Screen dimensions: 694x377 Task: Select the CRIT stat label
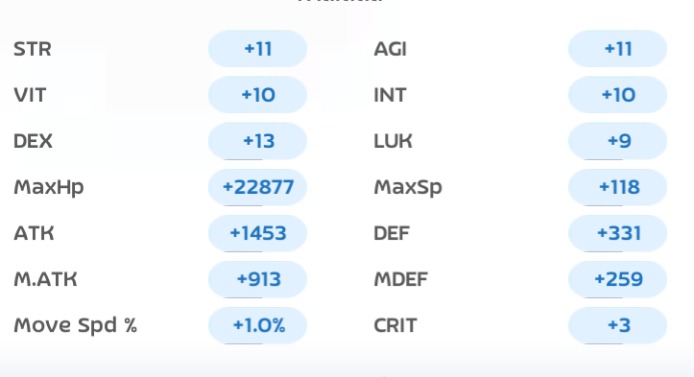395,325
